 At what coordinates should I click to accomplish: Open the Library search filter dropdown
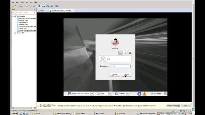pos(35,13)
